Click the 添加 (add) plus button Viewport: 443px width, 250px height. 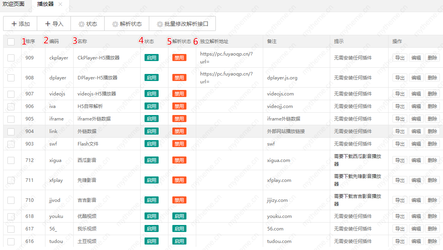click(x=20, y=24)
